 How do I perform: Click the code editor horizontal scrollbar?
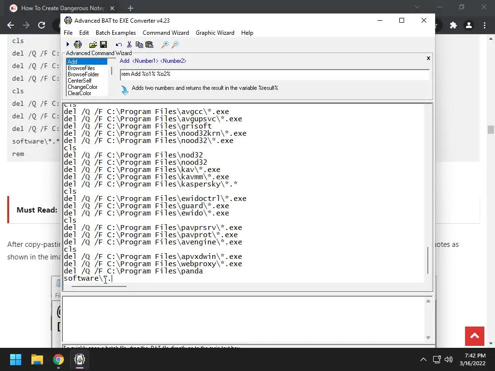point(99,286)
